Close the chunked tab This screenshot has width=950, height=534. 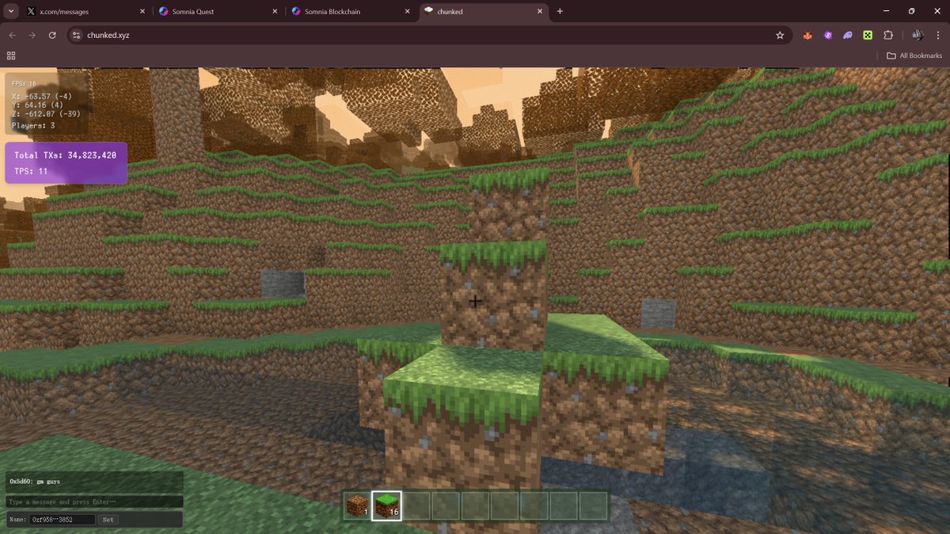(x=540, y=12)
